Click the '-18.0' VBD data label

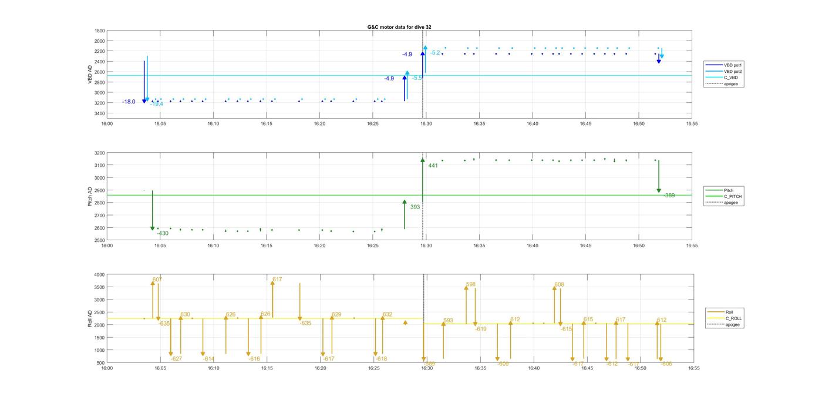[129, 102]
